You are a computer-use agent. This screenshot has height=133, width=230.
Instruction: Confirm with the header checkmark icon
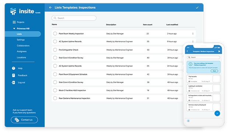(x=197, y=8)
